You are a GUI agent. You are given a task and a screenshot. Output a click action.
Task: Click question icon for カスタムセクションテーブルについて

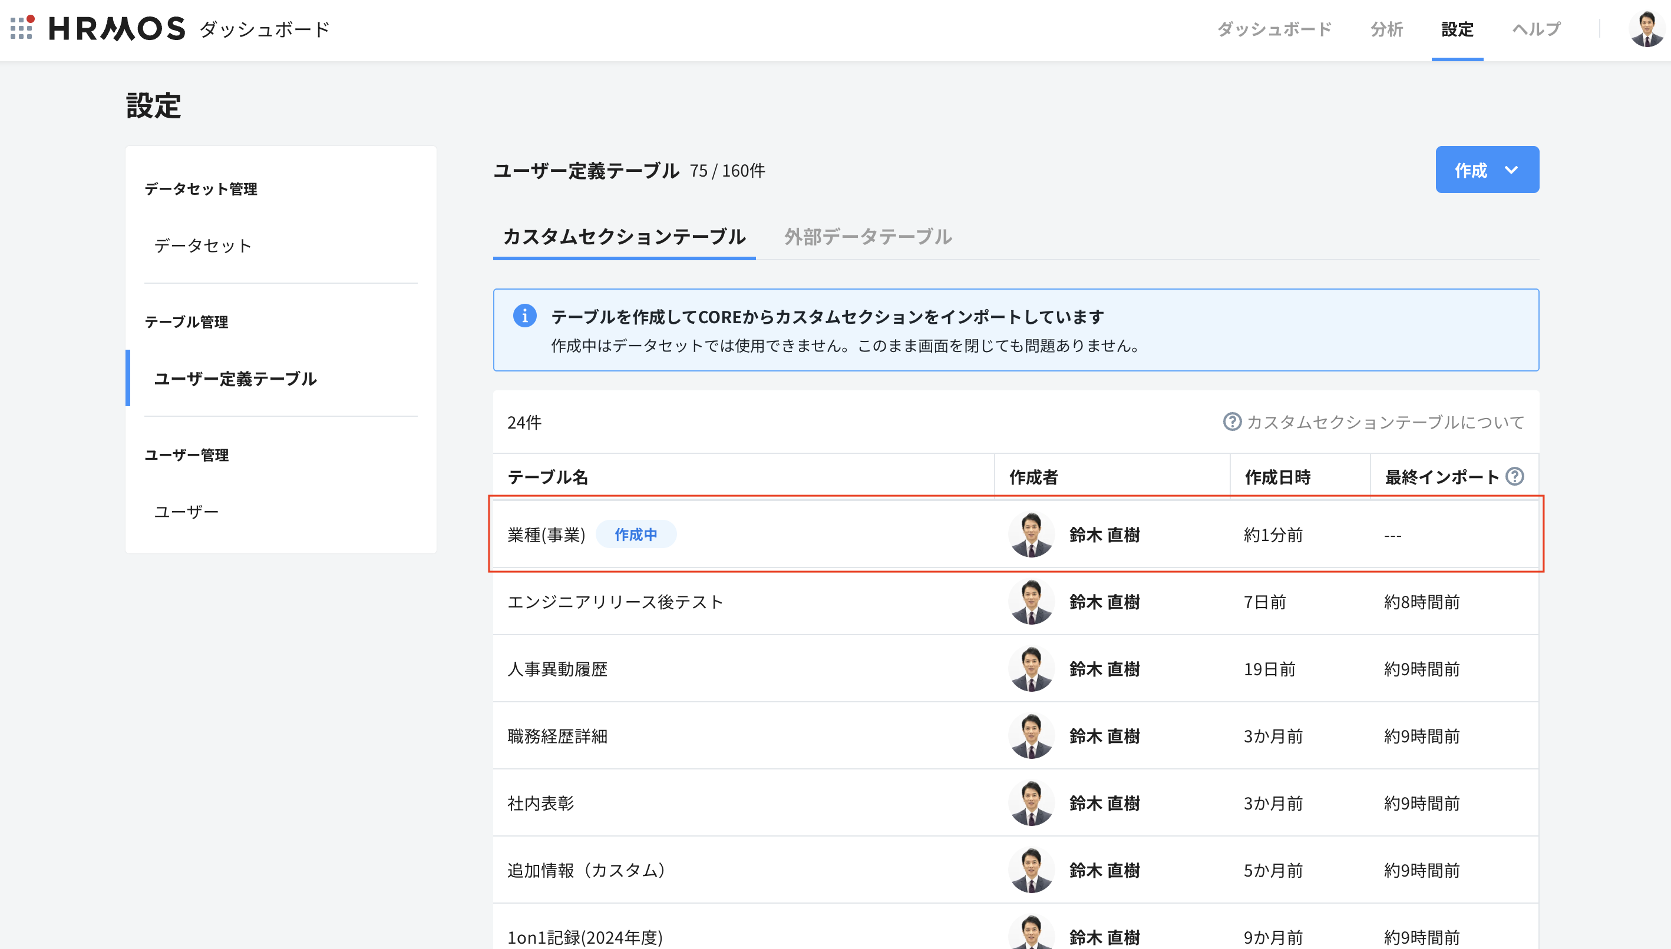tap(1231, 422)
